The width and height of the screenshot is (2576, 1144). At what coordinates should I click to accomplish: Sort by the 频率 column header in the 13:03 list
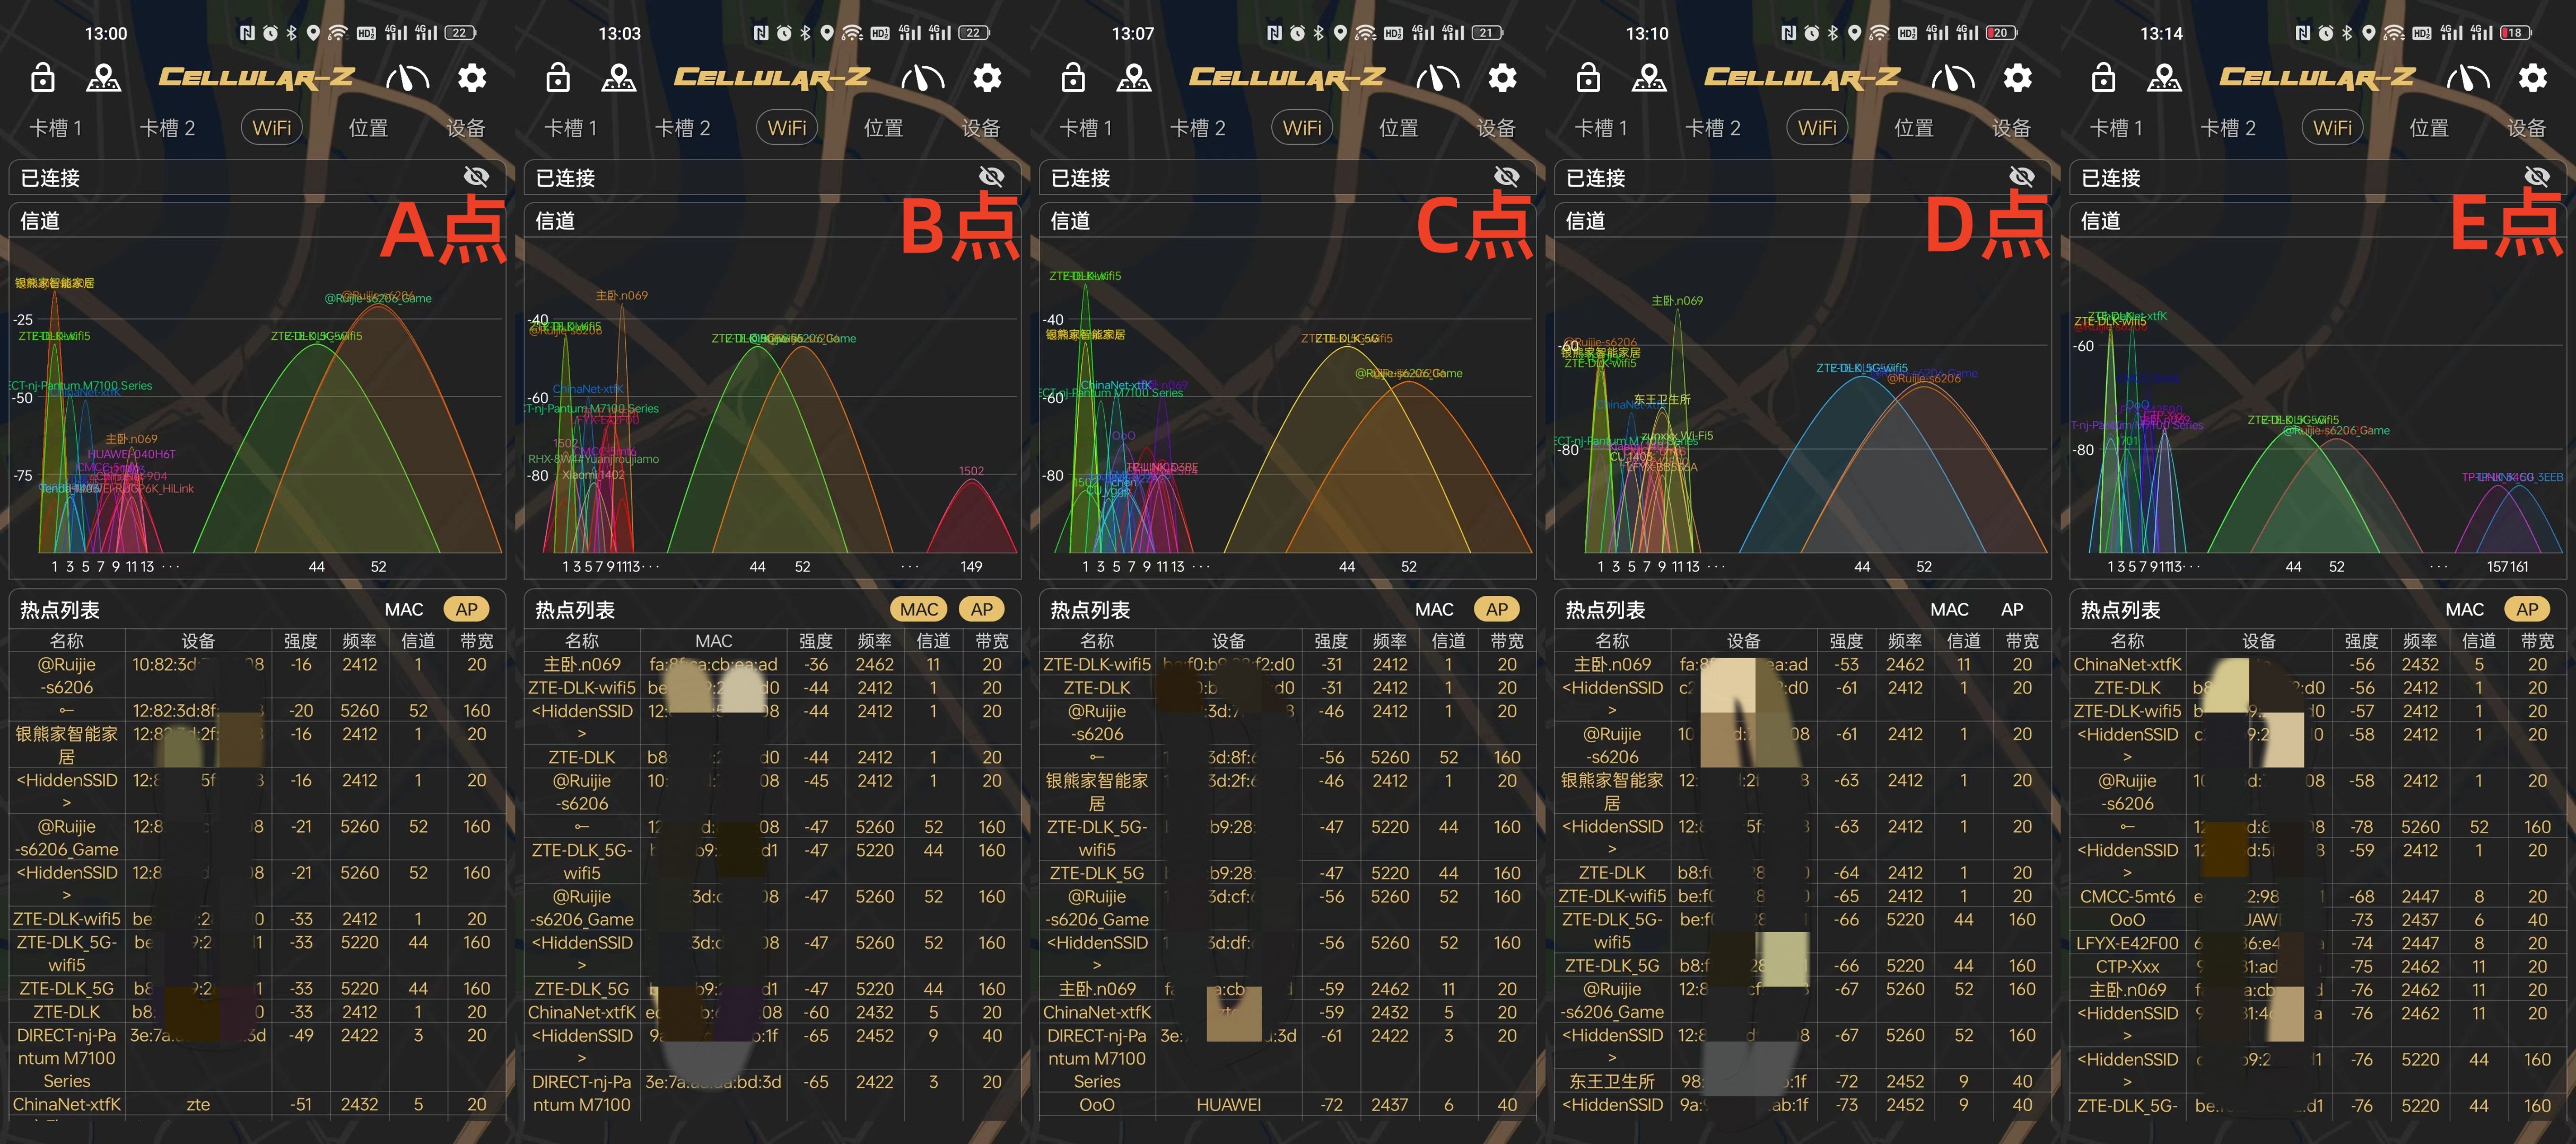tap(874, 640)
